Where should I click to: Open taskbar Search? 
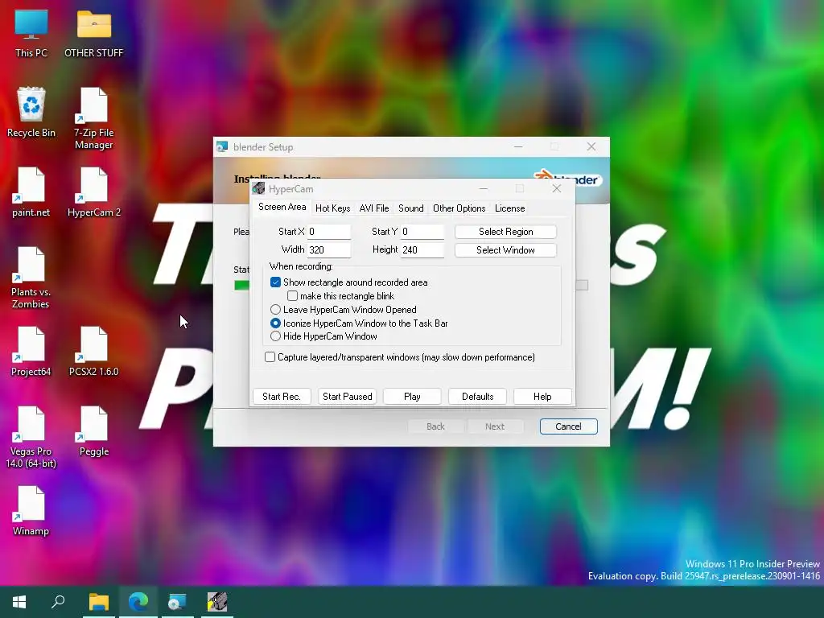(58, 602)
